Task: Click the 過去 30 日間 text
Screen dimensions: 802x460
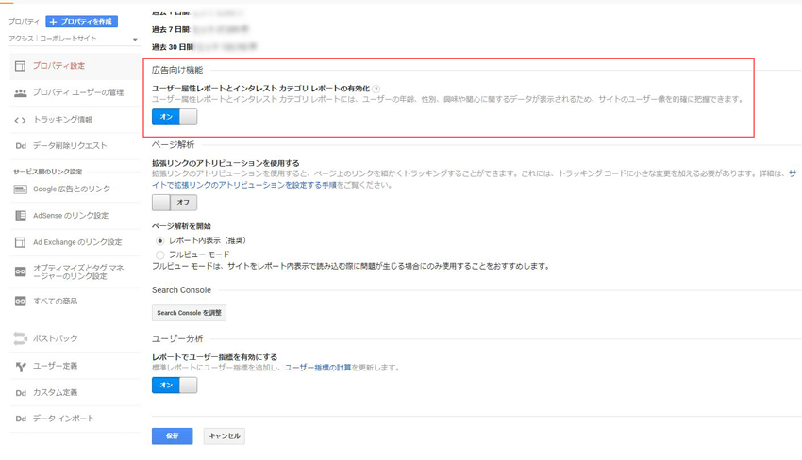Action: (173, 47)
